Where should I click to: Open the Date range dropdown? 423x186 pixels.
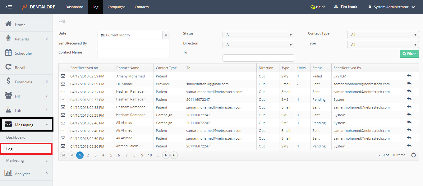pyautogui.click(x=133, y=35)
